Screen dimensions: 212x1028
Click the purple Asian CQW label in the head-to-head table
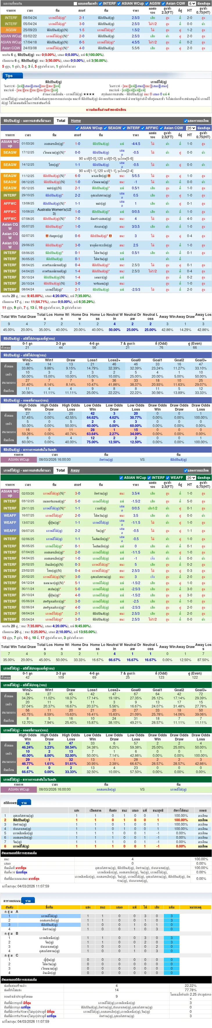point(11,48)
